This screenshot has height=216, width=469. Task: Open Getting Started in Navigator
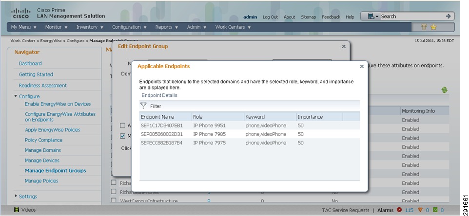click(36, 74)
